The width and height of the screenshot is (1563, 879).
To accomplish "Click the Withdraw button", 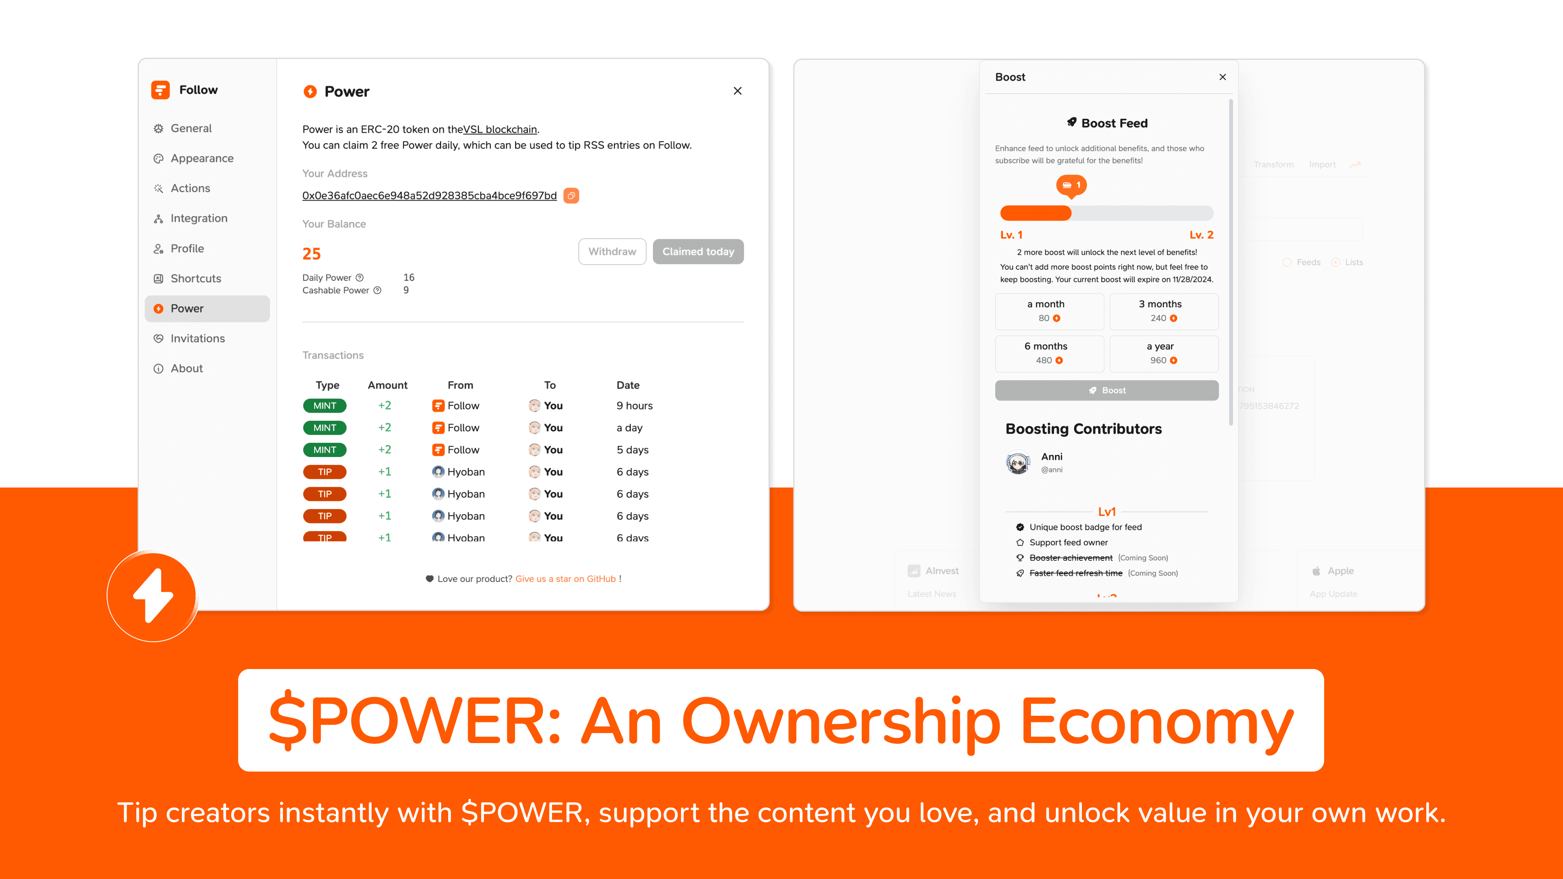I will pyautogui.click(x=612, y=251).
